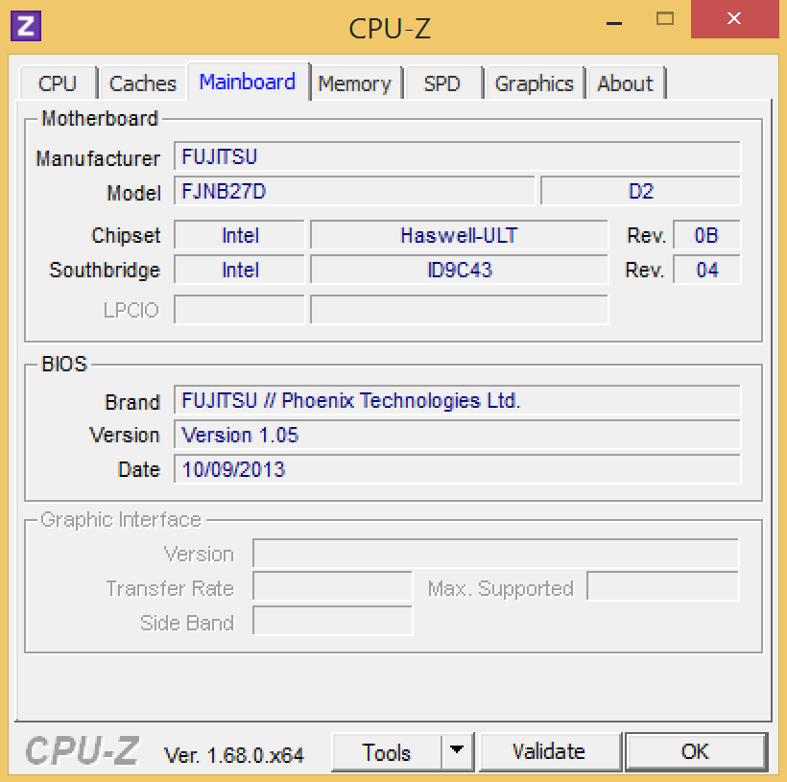The width and height of the screenshot is (787, 782).
Task: Click the Transfer Rate field
Action: (332, 585)
